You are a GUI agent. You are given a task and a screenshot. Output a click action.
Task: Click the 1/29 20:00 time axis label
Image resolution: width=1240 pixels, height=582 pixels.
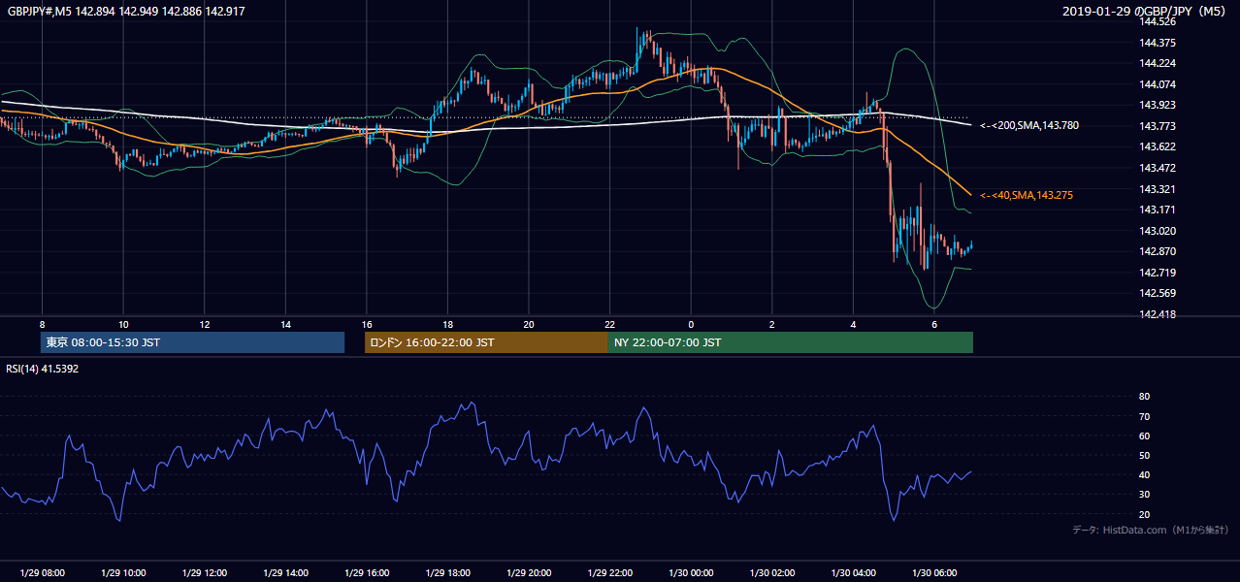click(x=529, y=573)
